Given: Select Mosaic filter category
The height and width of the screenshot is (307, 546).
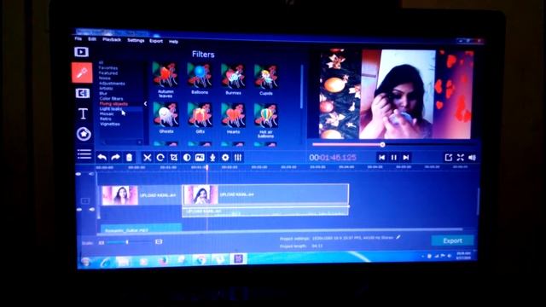Looking at the screenshot, I should point(107,113).
